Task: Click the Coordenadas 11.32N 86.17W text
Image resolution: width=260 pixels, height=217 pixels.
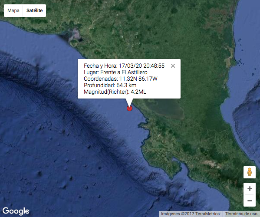Action: pos(121,79)
